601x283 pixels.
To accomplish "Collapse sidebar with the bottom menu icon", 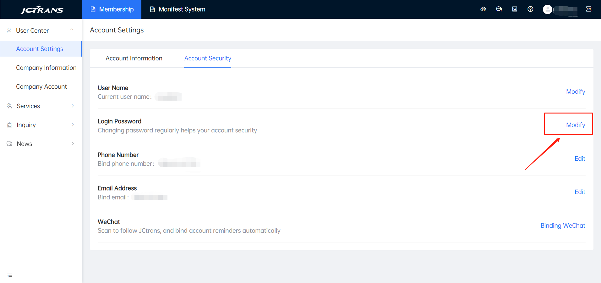I will tap(10, 276).
